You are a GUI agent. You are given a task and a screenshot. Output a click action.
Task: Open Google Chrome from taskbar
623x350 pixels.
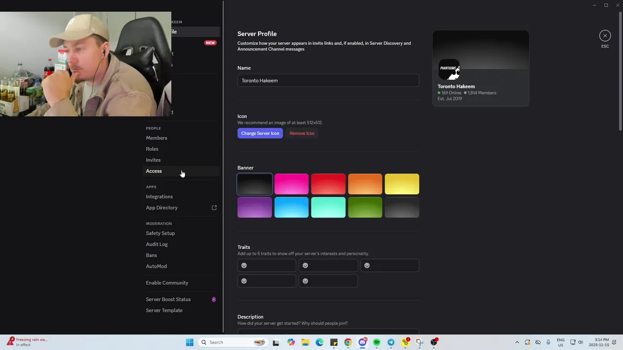pos(348,342)
